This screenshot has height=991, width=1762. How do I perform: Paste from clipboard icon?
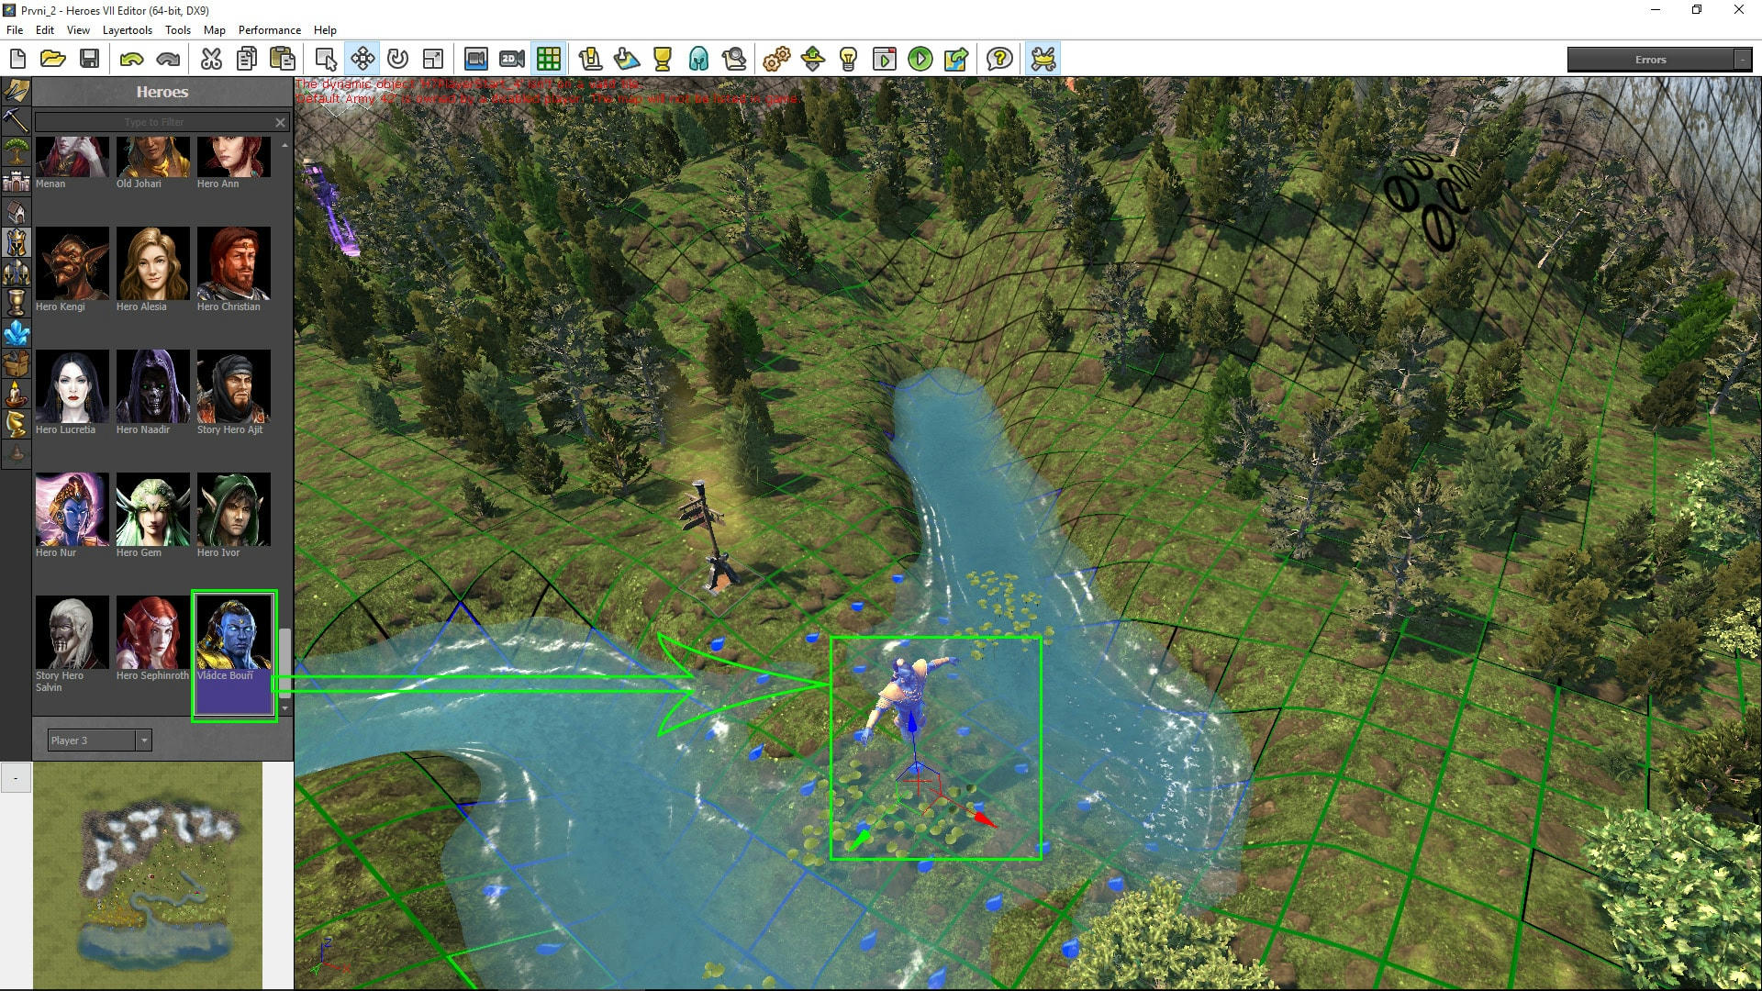pyautogui.click(x=283, y=60)
